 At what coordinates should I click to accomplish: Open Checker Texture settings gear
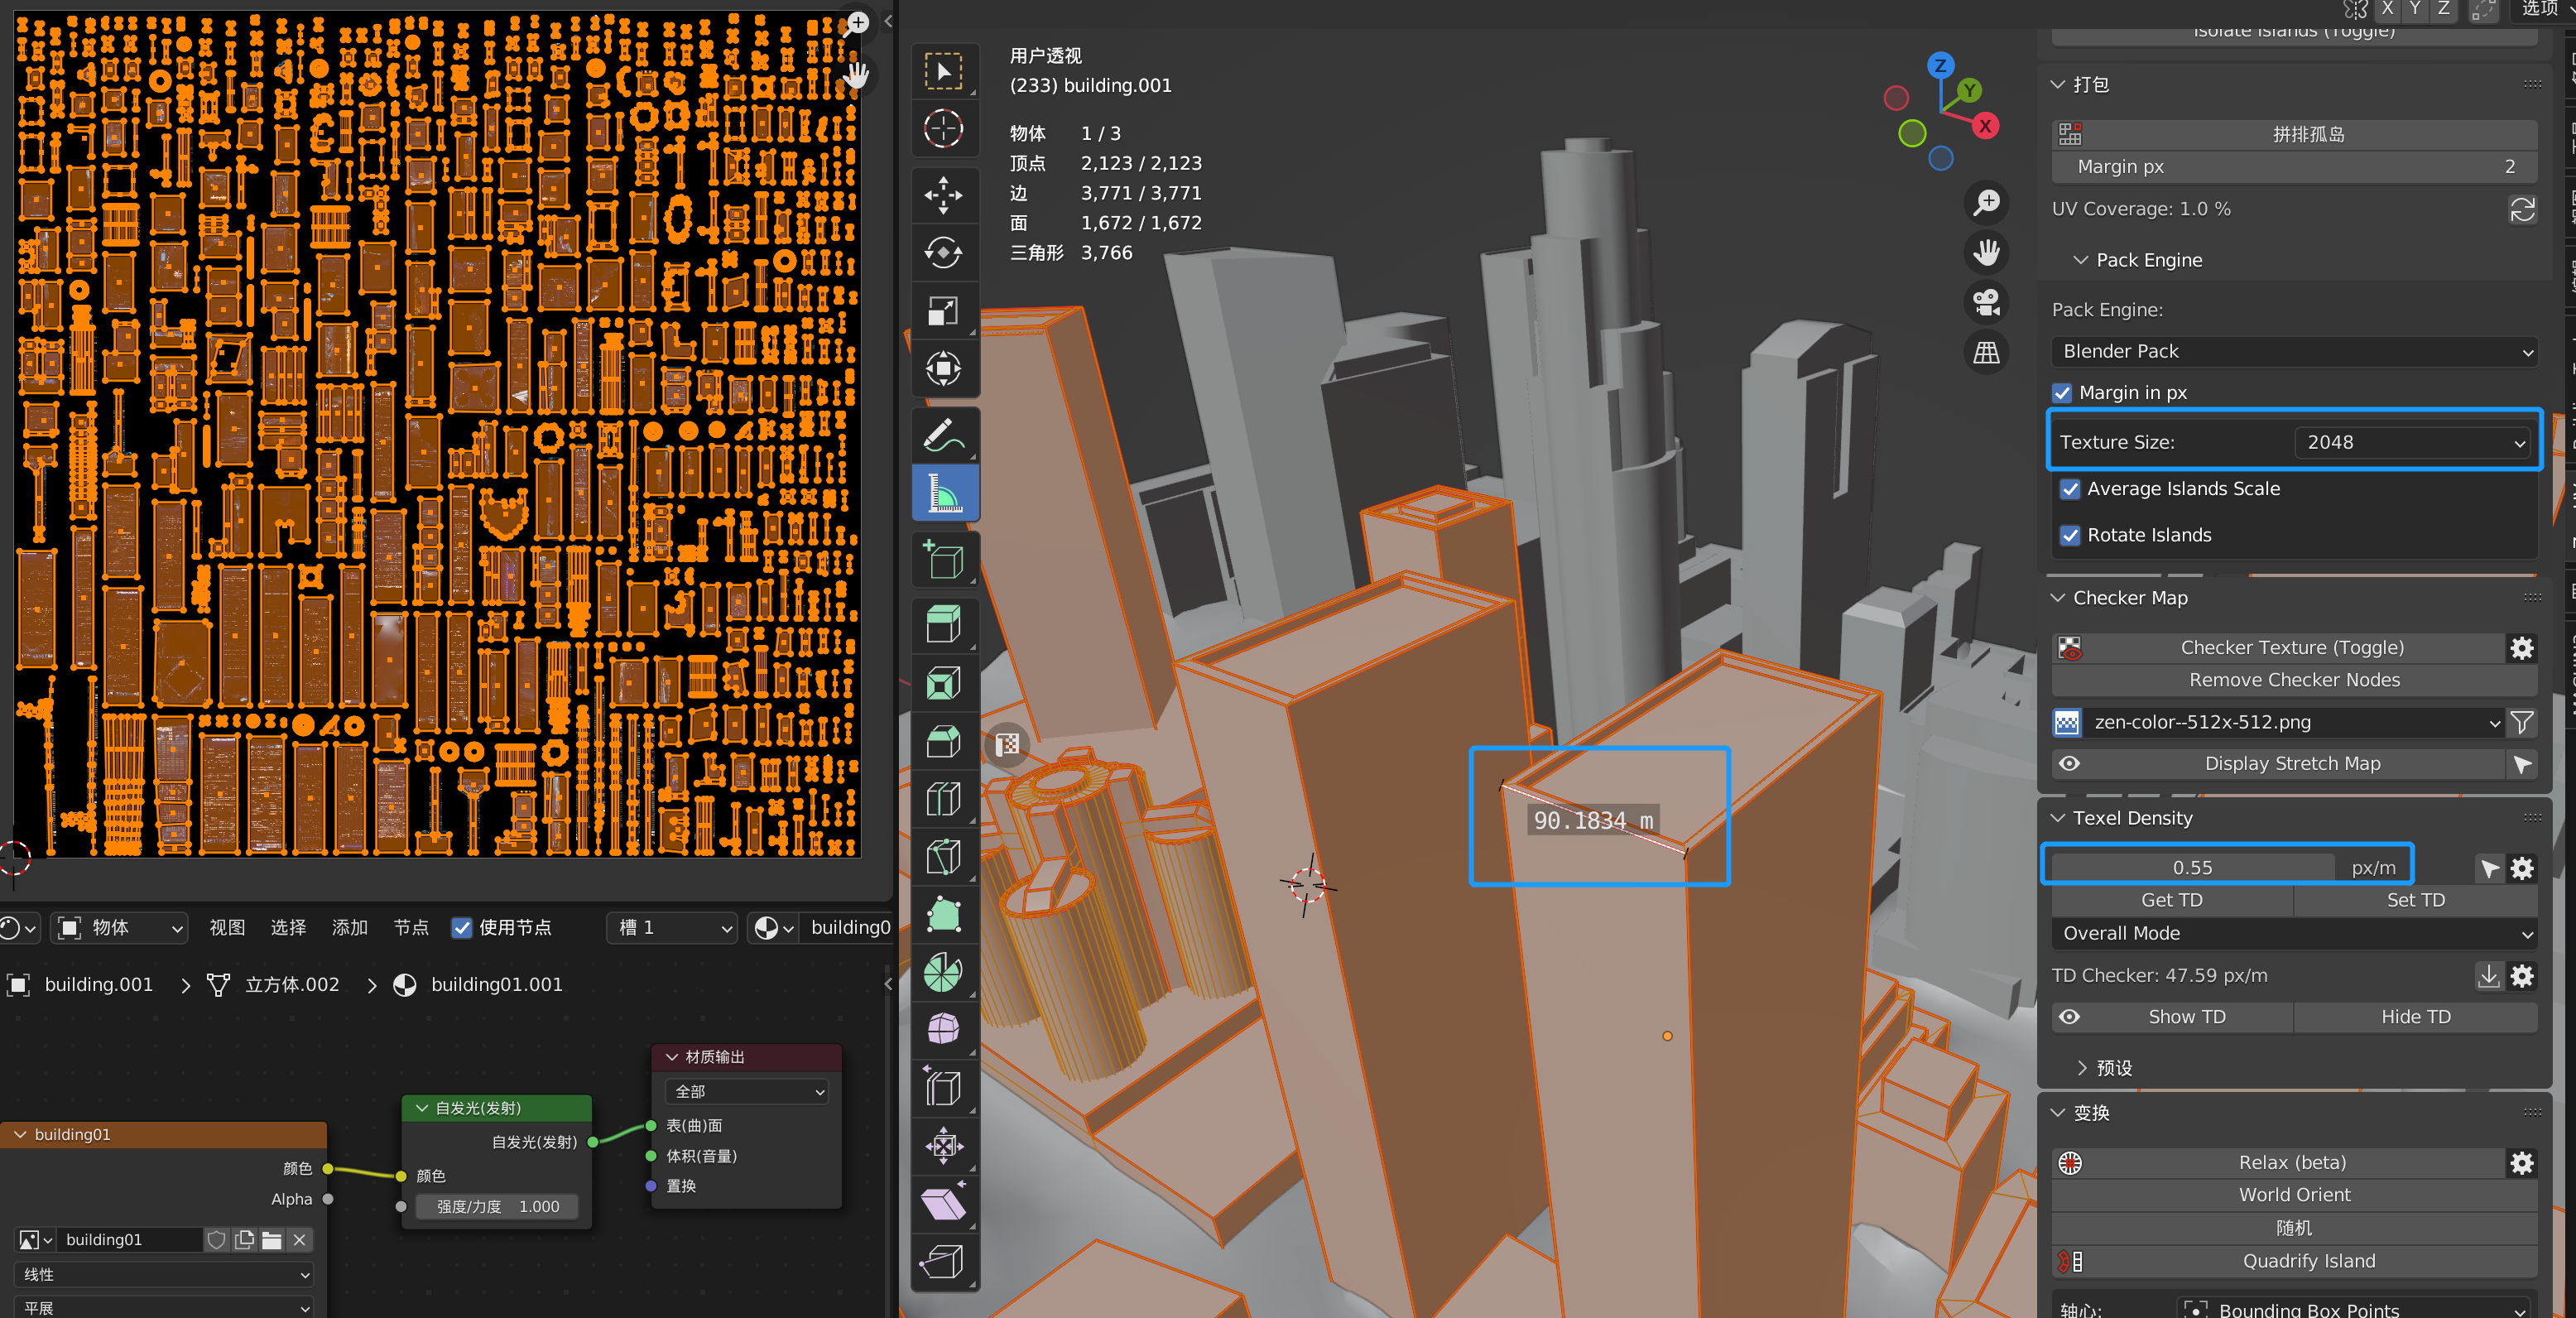(2522, 648)
